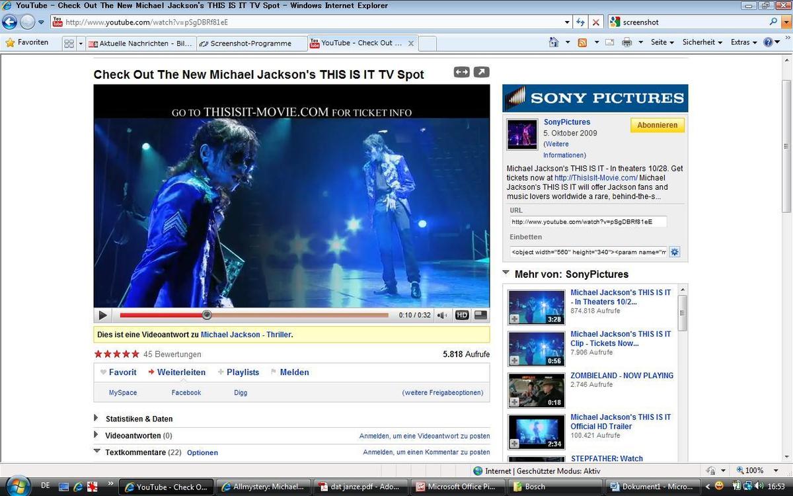
Task: Open ZOMBIELAND - NOW PLAYING video link
Action: [x=622, y=376]
